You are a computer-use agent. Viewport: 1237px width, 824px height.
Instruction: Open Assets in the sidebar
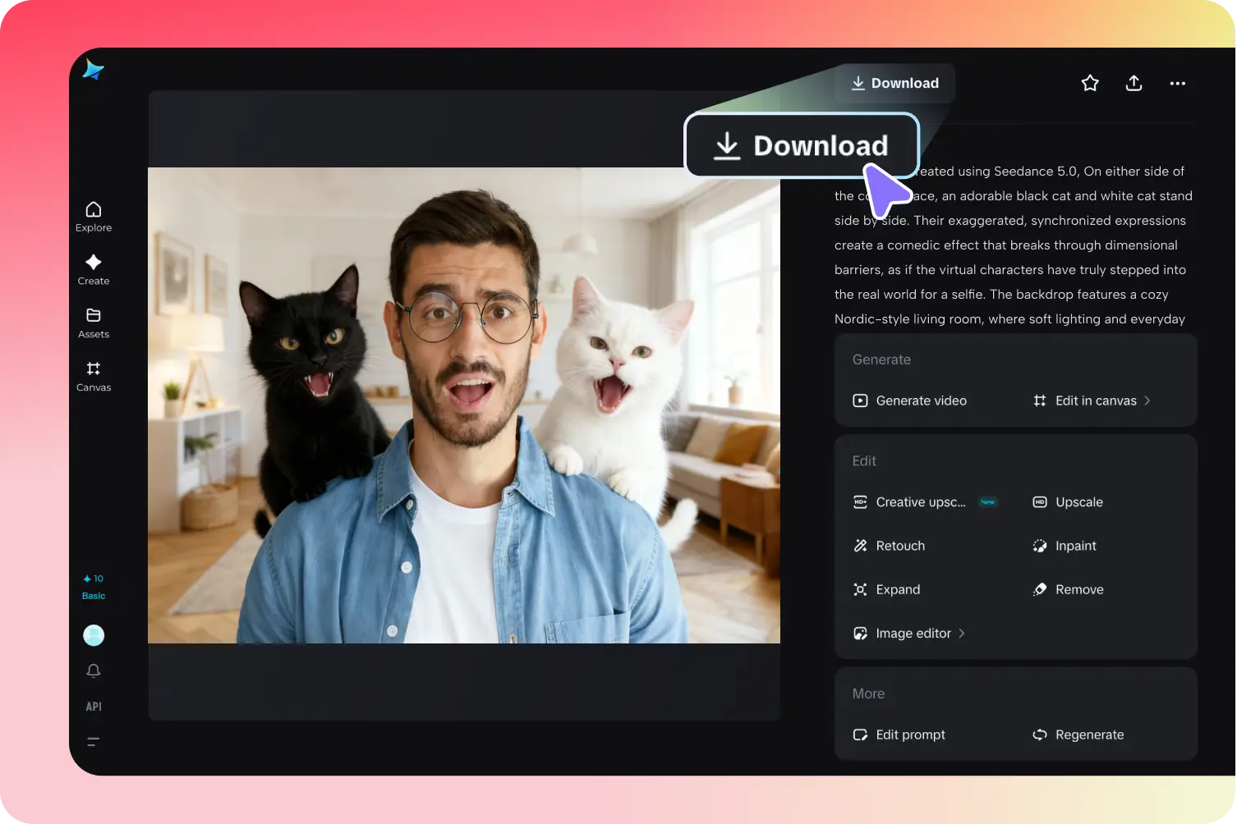click(94, 323)
